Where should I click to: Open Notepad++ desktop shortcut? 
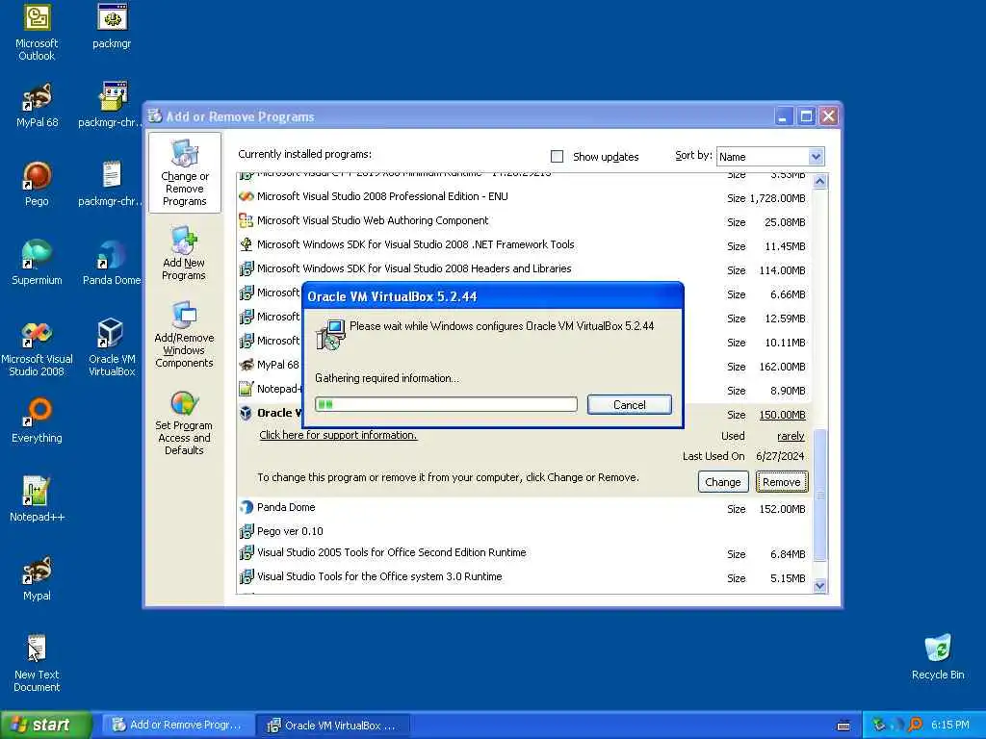point(37,500)
